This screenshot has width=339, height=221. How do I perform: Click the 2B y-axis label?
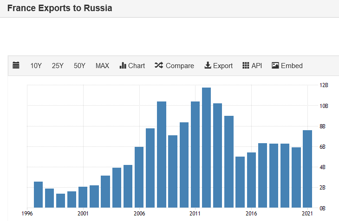[322, 188]
